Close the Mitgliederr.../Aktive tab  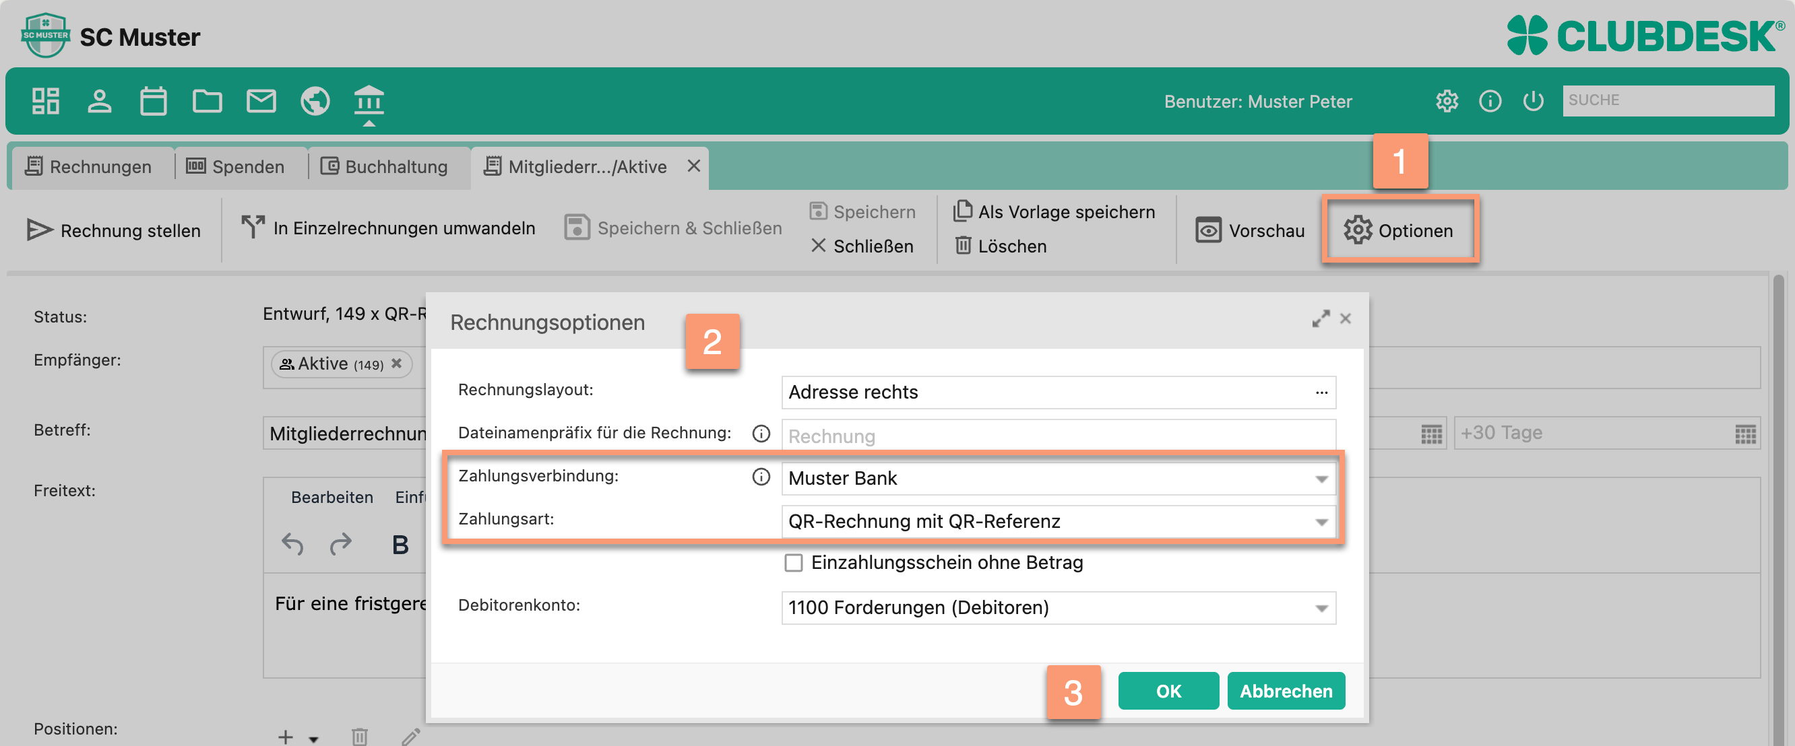(x=693, y=165)
